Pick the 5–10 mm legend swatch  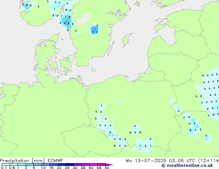[38, 165]
